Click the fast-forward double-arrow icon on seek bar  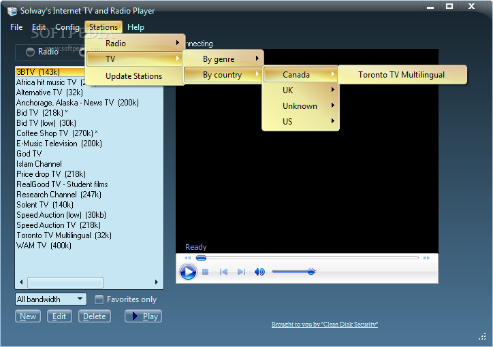426,258
